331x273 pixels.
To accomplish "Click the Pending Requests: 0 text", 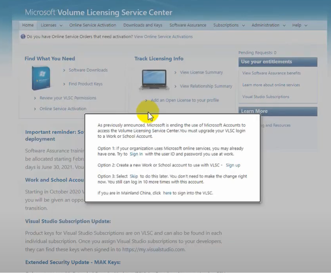I will 257,53.
